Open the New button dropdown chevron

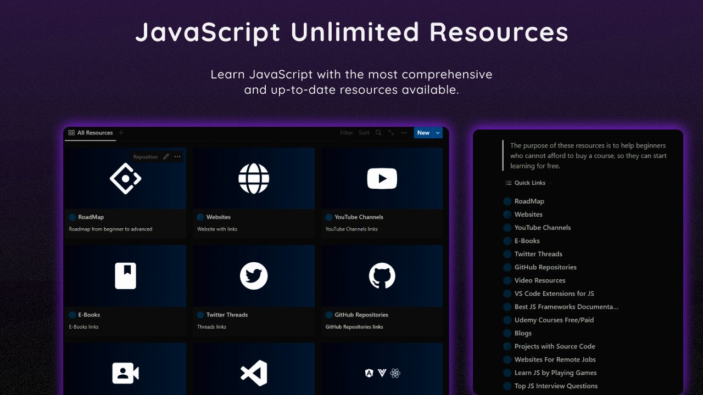coord(437,132)
